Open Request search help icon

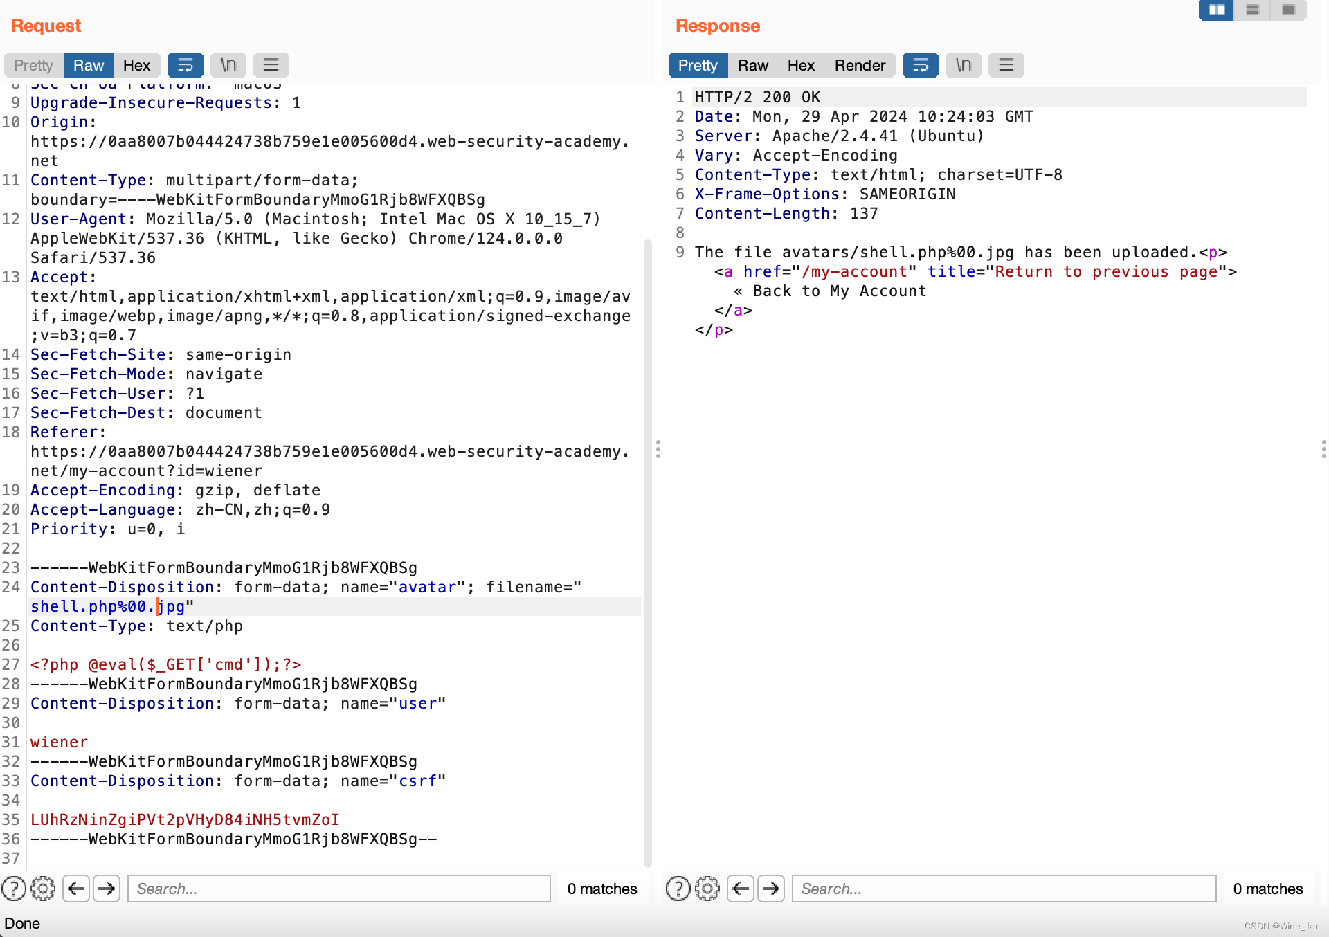click(x=14, y=889)
